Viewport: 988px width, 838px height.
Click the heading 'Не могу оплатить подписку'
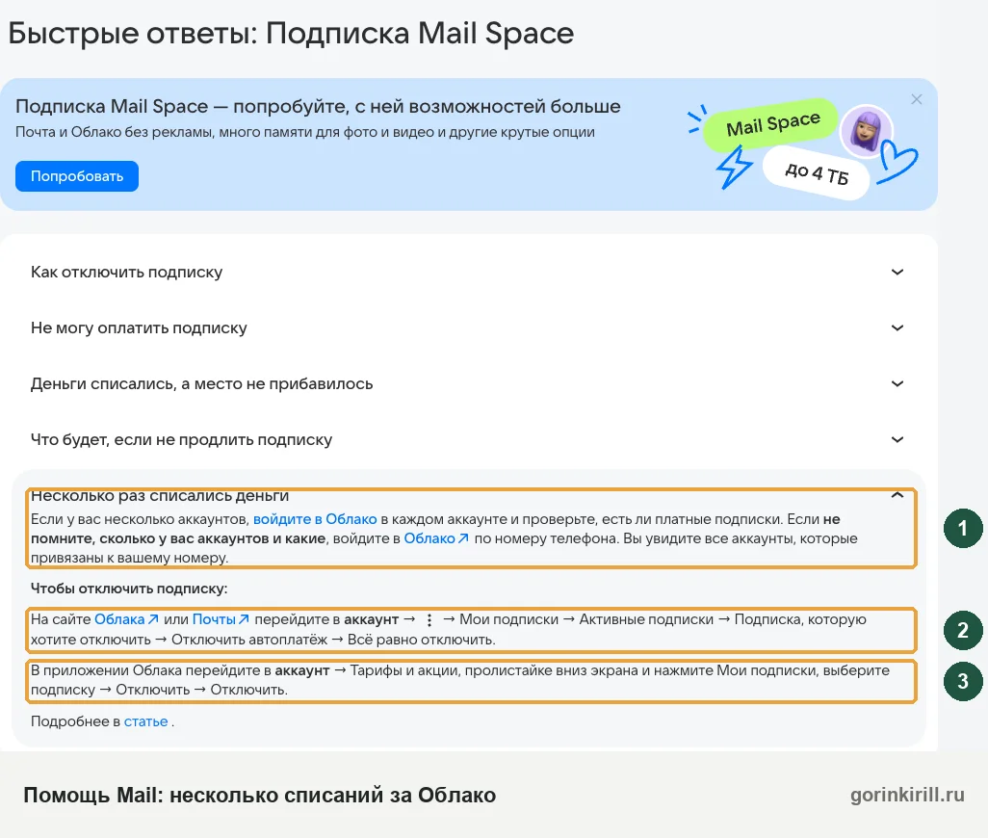(x=139, y=328)
